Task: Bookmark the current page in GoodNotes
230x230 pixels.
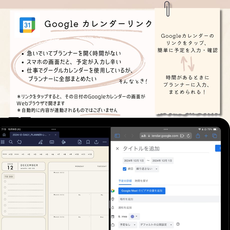Action: coord(88,142)
